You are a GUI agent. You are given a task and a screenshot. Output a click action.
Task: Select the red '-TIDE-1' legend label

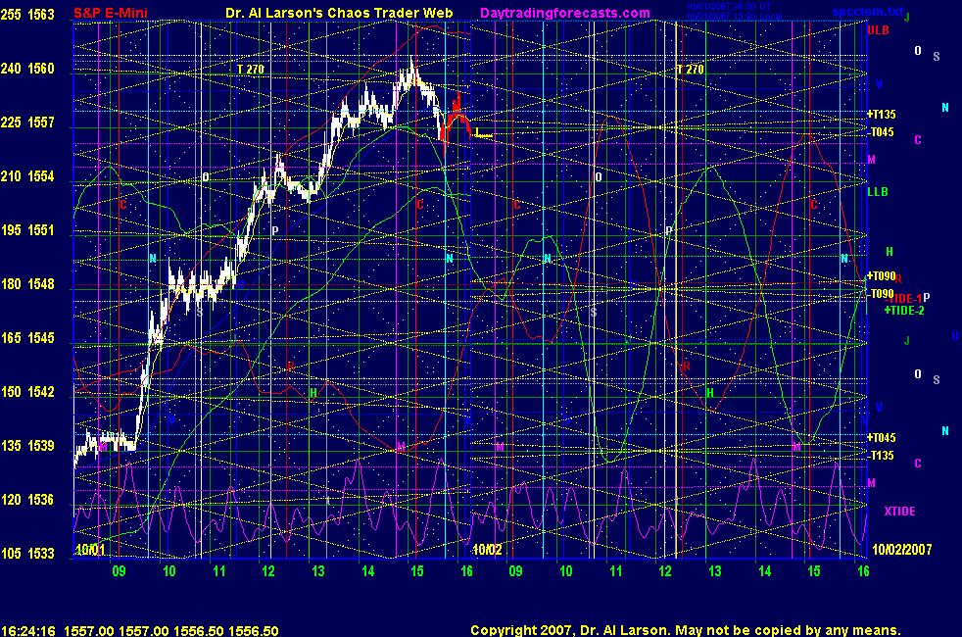[x=903, y=299]
